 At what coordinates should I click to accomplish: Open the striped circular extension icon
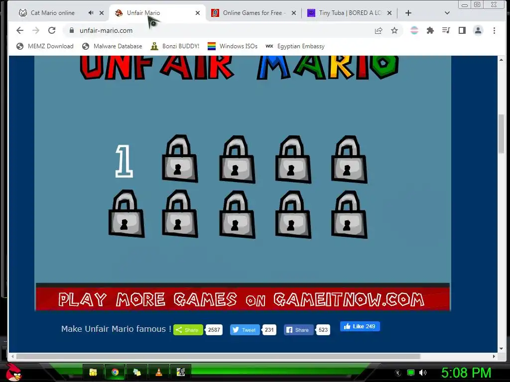(414, 30)
